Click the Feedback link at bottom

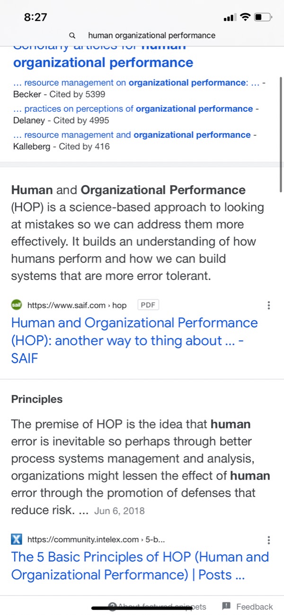pyautogui.click(x=254, y=606)
